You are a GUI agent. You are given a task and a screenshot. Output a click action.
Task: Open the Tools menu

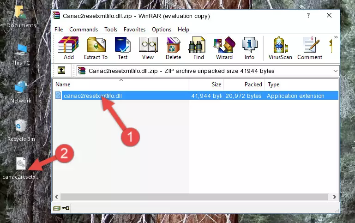click(111, 30)
